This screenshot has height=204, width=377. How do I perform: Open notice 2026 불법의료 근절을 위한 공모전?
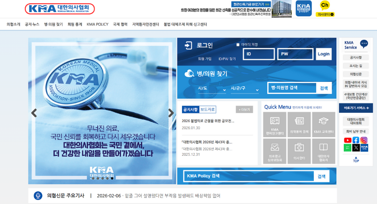(x=208, y=121)
